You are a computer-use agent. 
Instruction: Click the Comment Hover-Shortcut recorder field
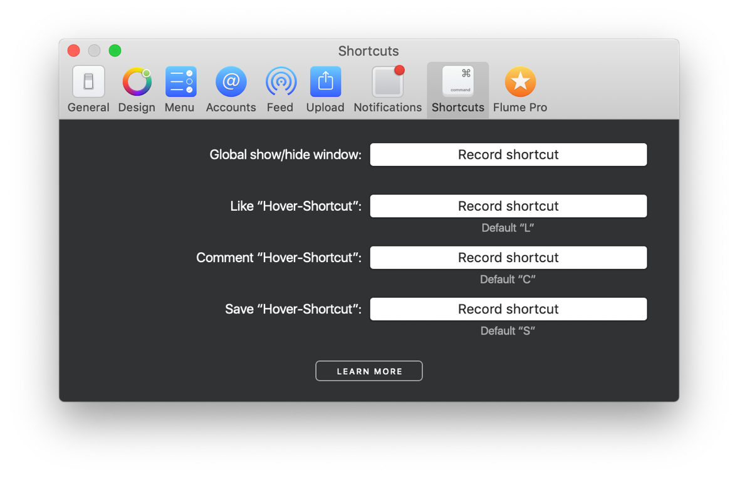pos(508,258)
